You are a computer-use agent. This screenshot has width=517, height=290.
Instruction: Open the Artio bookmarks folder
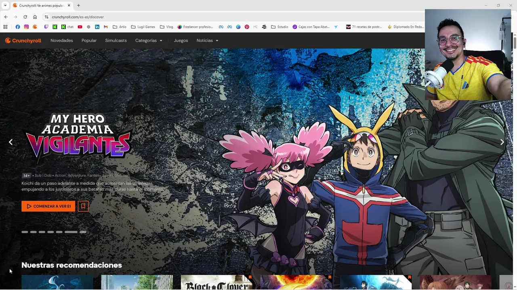pyautogui.click(x=120, y=27)
